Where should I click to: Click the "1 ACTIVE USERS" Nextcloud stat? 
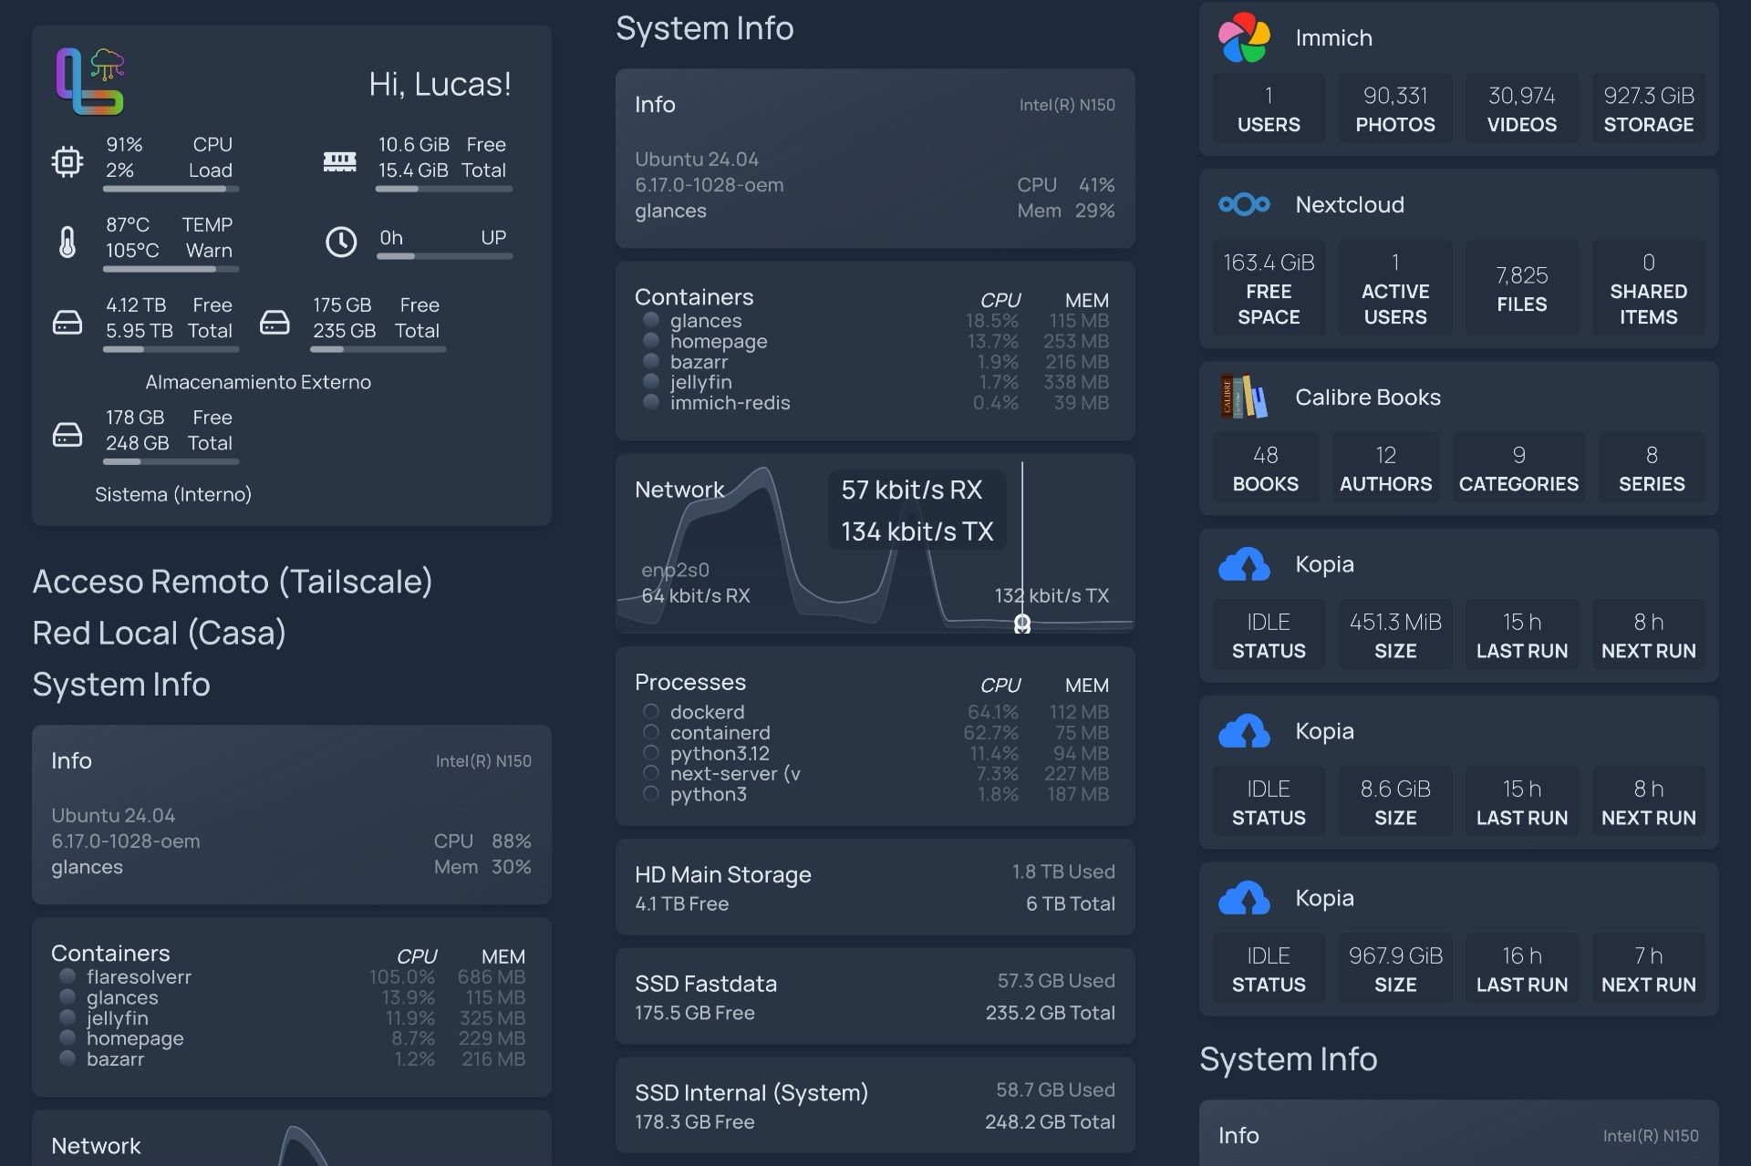click(1395, 288)
